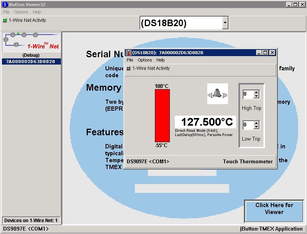Click the grey activity indicator in thermometer window
Image resolution: width=307 pixels, height=234 pixels.
[x=128, y=68]
